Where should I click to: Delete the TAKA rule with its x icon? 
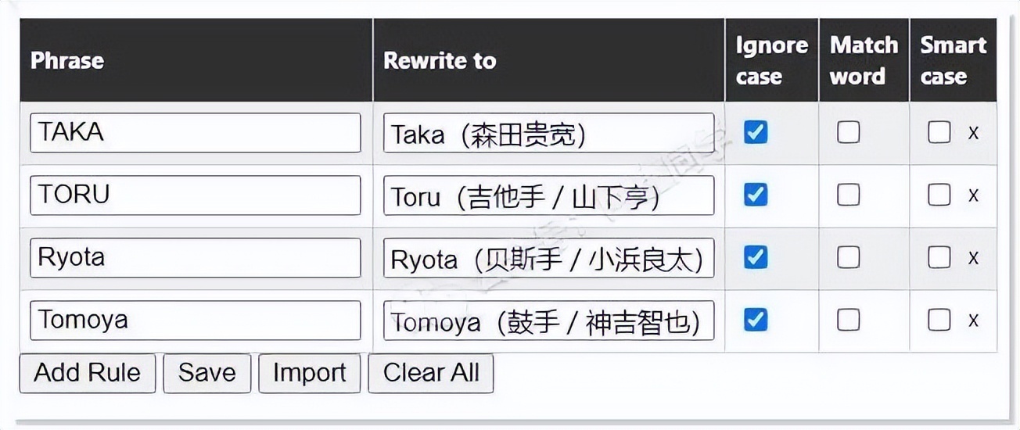point(973,133)
